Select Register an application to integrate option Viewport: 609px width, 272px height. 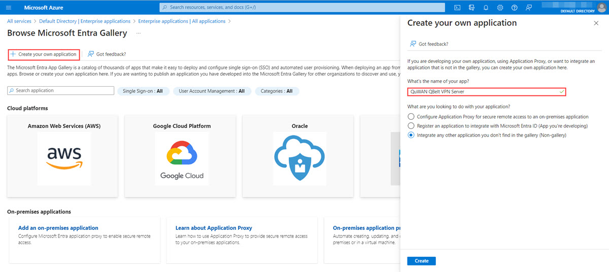(x=411, y=126)
